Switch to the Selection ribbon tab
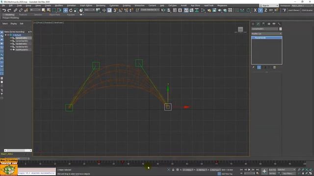This screenshot has width=314, height=176. (x=38, y=15)
